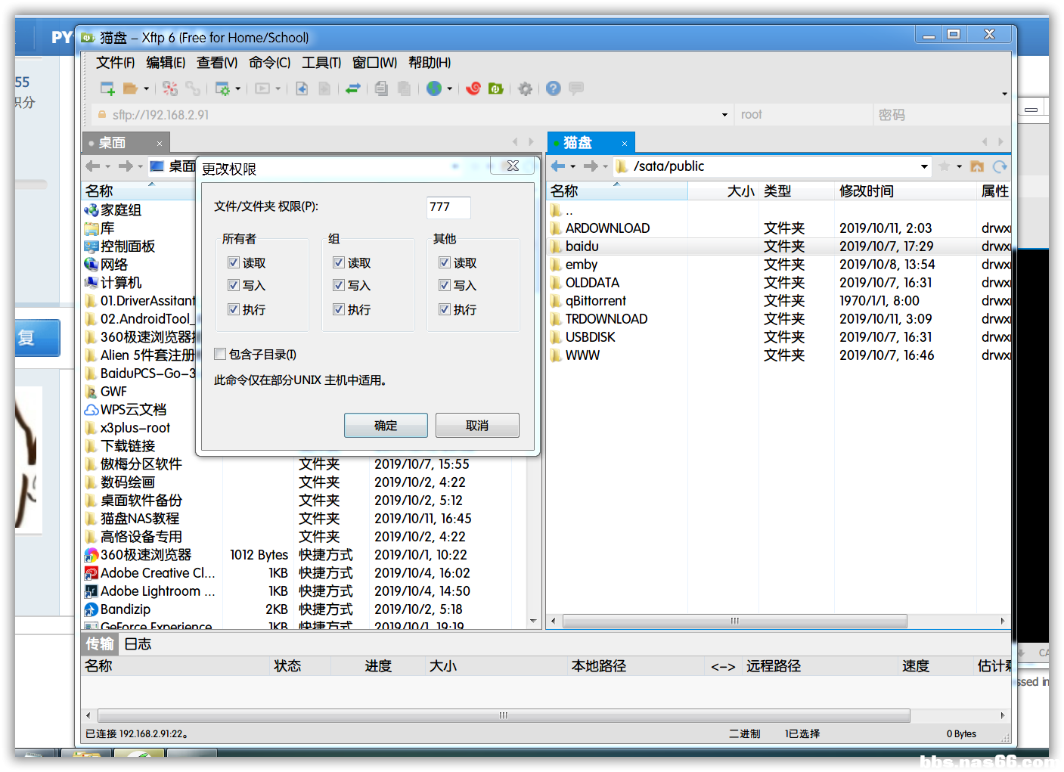Screen dimensions: 1064x772
Task: Launch Xshell via the red swirl icon
Action: (x=473, y=88)
